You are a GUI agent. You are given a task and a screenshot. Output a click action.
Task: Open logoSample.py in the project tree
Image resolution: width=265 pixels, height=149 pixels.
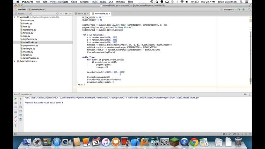pos(30,39)
